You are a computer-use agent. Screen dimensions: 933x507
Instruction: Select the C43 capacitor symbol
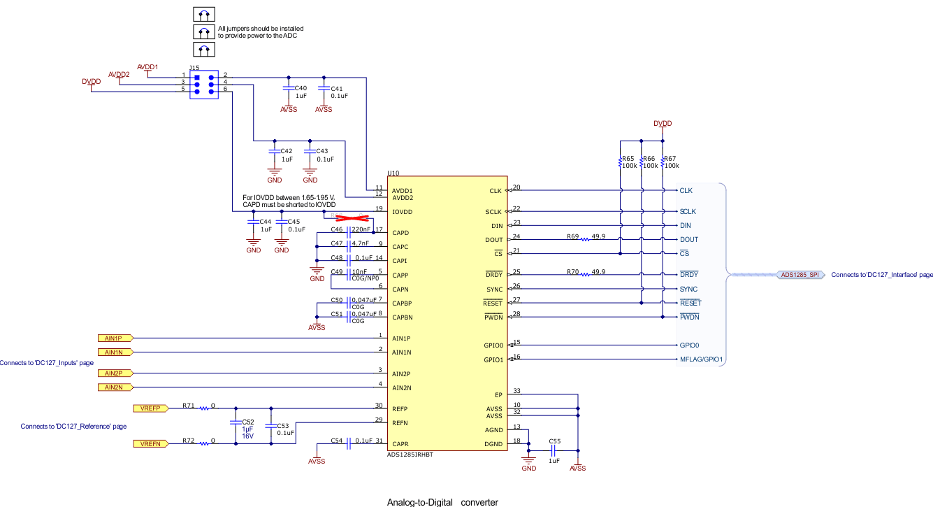[309, 152]
